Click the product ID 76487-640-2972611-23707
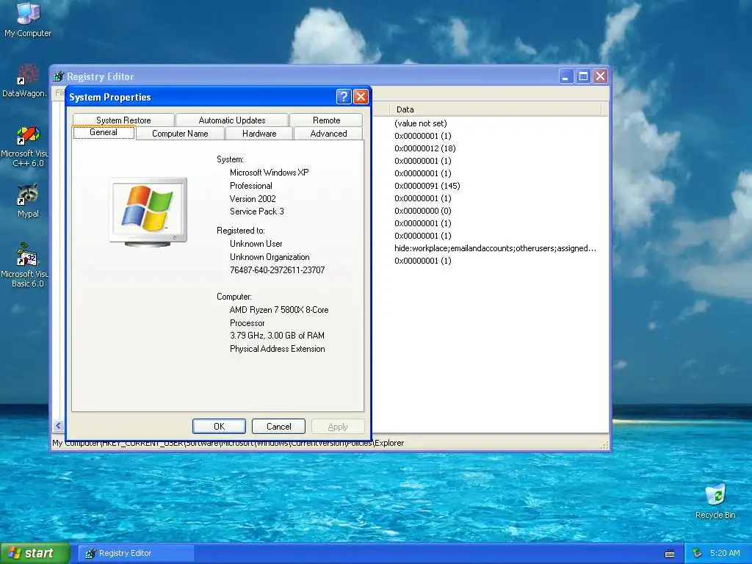The image size is (752, 564). click(x=277, y=270)
